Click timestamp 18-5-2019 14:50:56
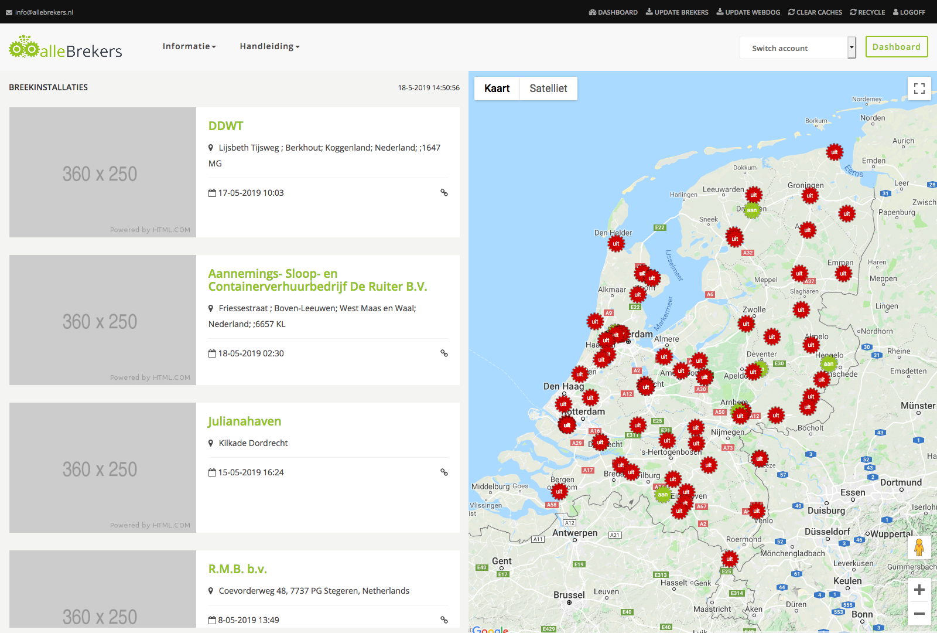The width and height of the screenshot is (937, 633). [429, 88]
